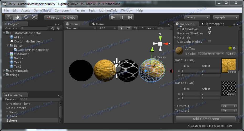244x131 pixels.
Task: Expand the things folder
Action: [x=4, y=75]
